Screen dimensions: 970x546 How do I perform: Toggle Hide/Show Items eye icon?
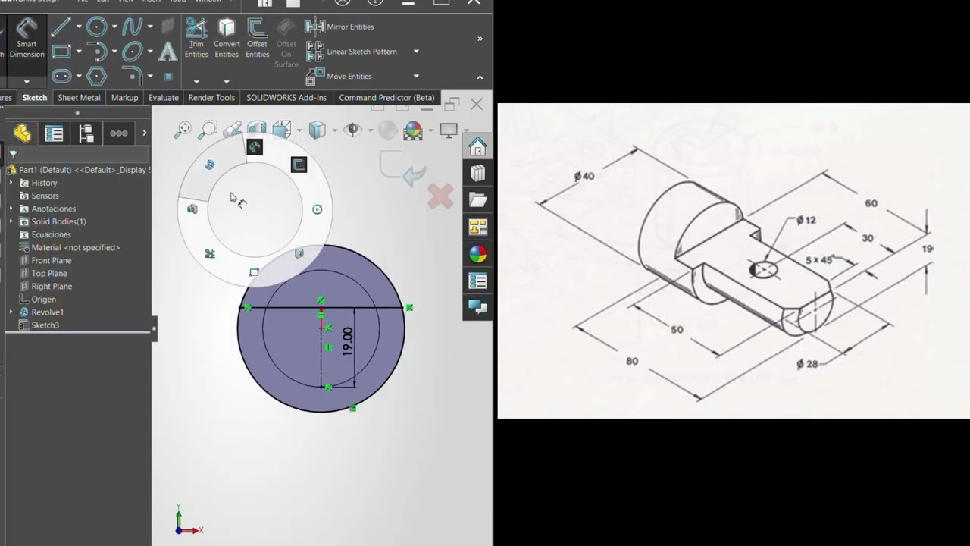pyautogui.click(x=352, y=130)
